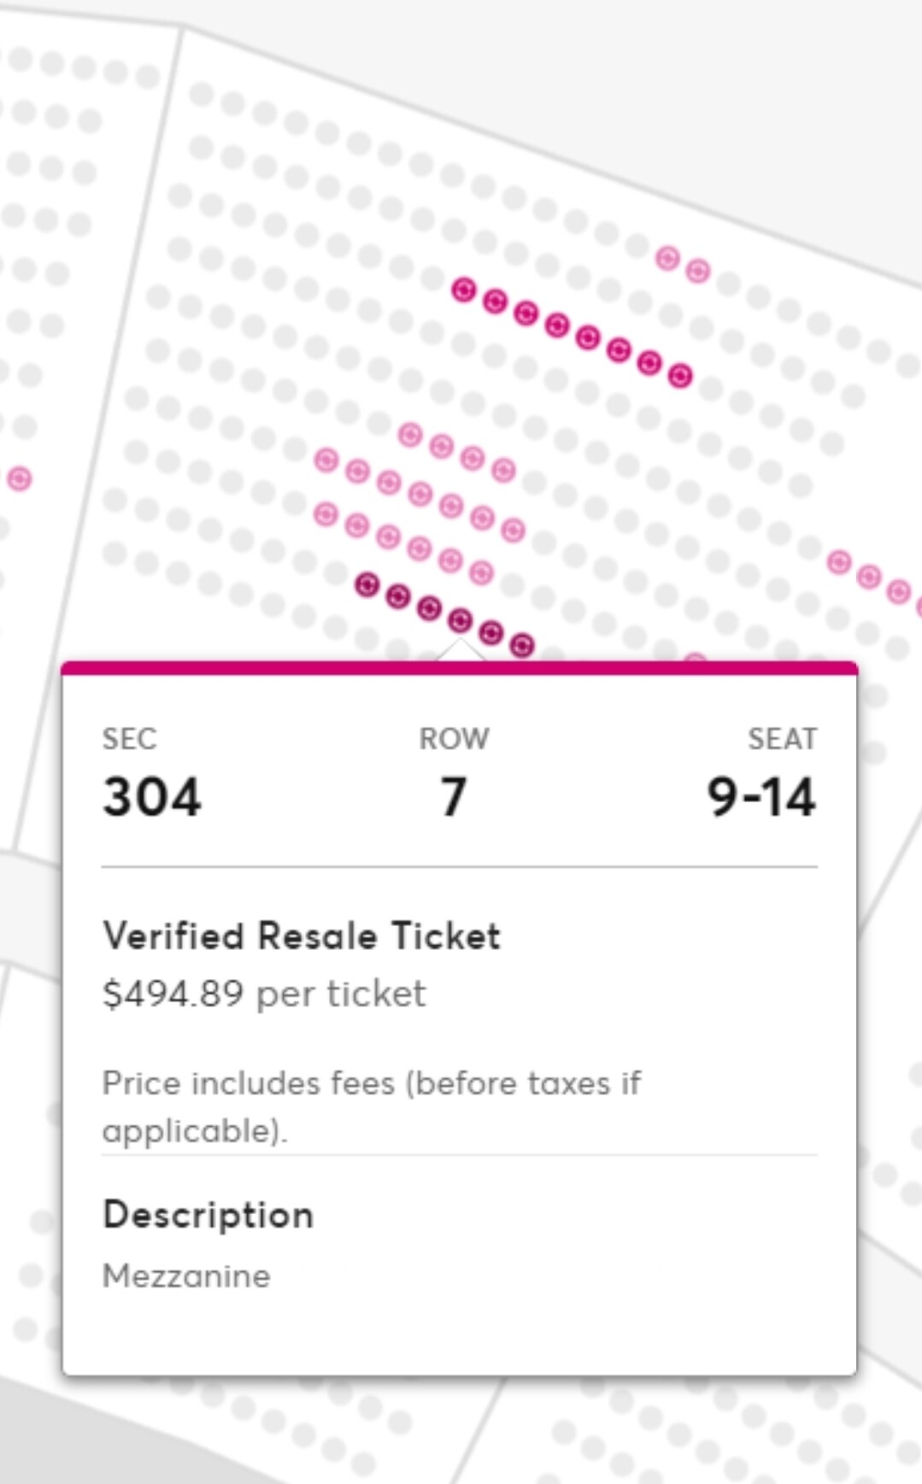Click middle of three pink seats at right edge

click(869, 578)
